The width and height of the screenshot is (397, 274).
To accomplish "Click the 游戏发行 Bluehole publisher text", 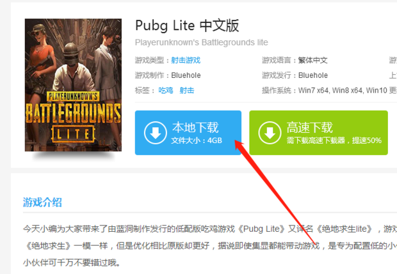I will 295,75.
